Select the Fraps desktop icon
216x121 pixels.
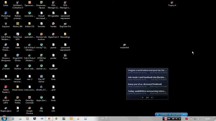(65, 56)
